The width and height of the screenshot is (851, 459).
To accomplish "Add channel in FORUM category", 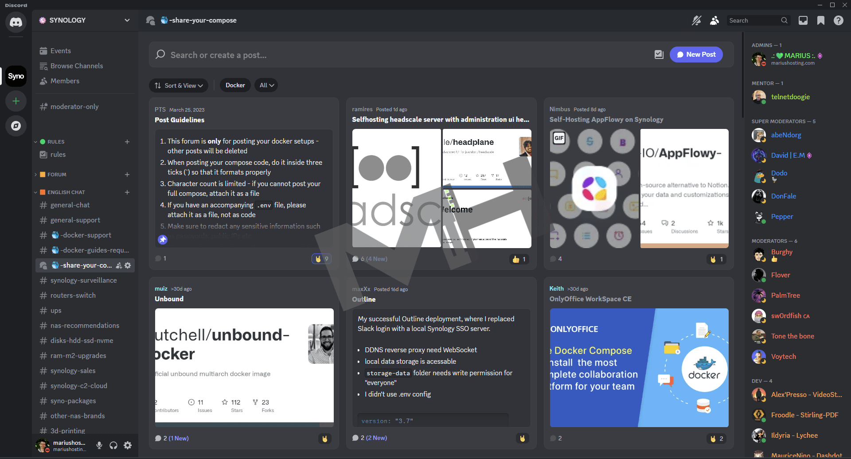I will 127,175.
